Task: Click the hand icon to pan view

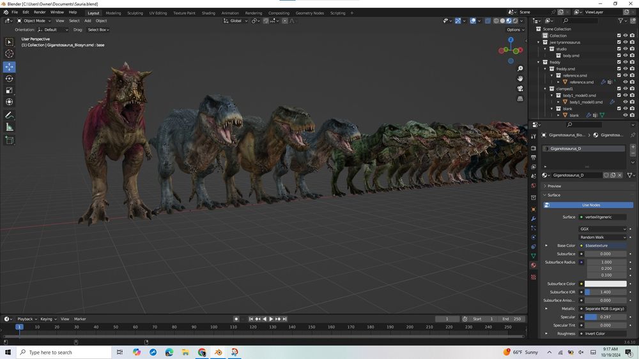Action: point(521,78)
